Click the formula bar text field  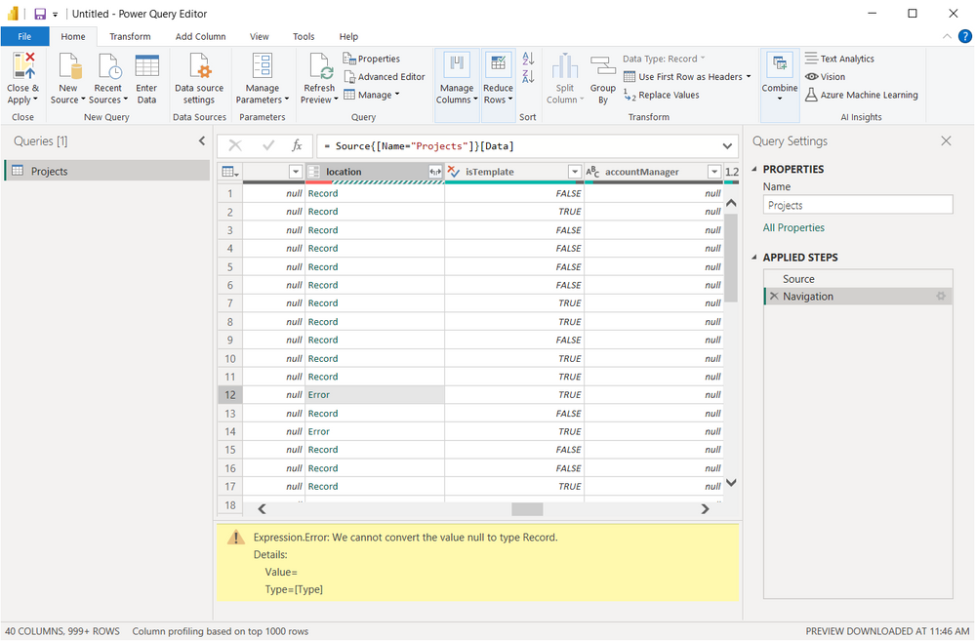[517, 146]
